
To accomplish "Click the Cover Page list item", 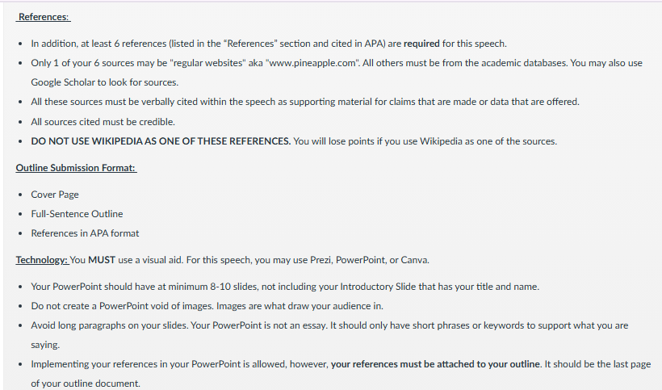I will coord(55,195).
